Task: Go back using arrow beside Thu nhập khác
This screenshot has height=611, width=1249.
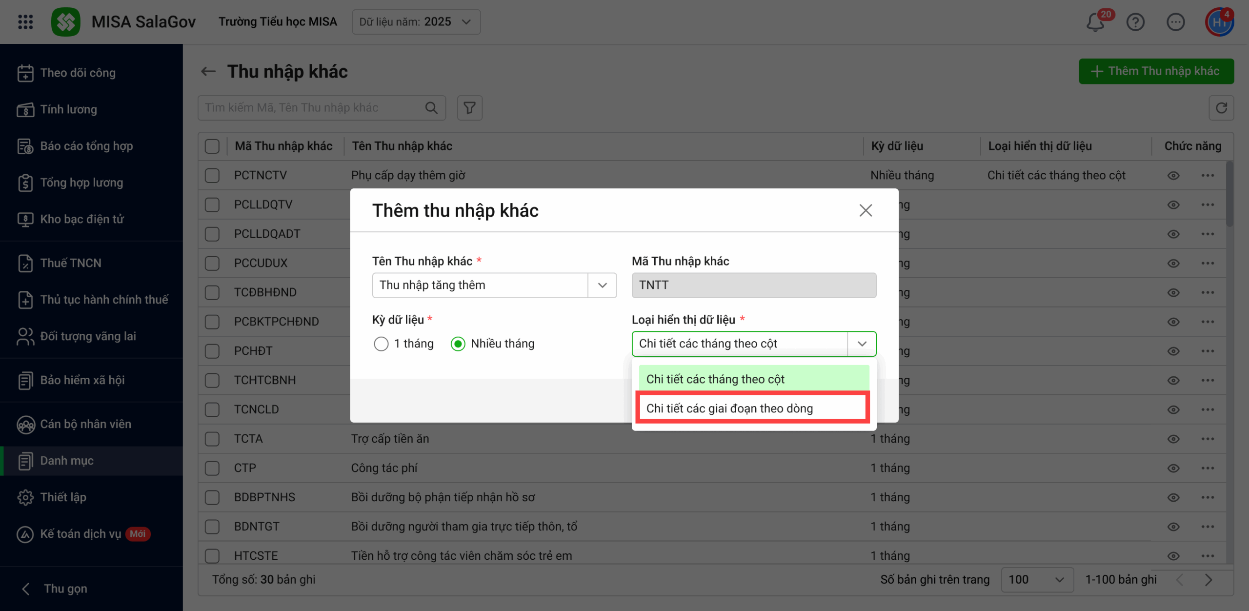Action: pyautogui.click(x=208, y=72)
